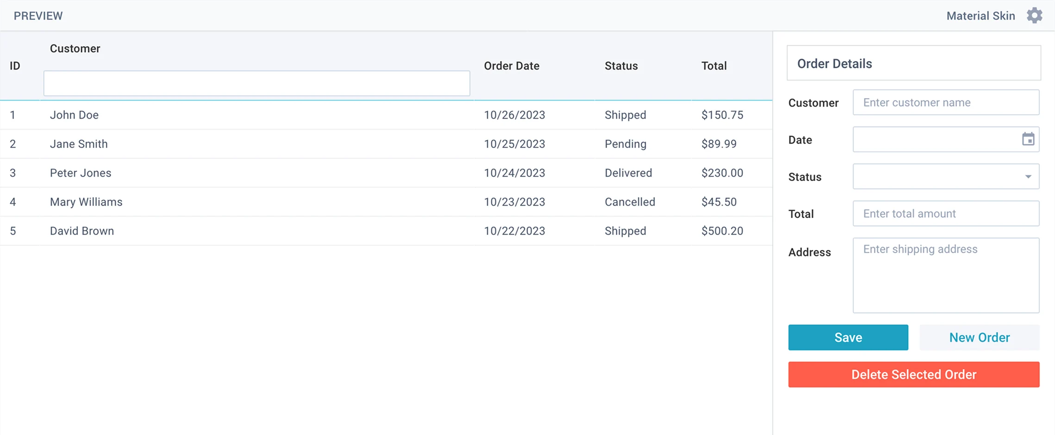Screen dimensions: 1055x435
Task: Expand the Status dropdown arrow
Action: coord(1028,177)
